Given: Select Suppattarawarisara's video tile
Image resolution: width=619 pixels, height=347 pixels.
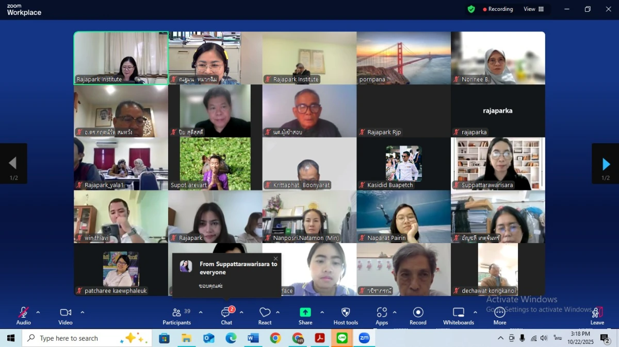Looking at the screenshot, I should [x=498, y=164].
